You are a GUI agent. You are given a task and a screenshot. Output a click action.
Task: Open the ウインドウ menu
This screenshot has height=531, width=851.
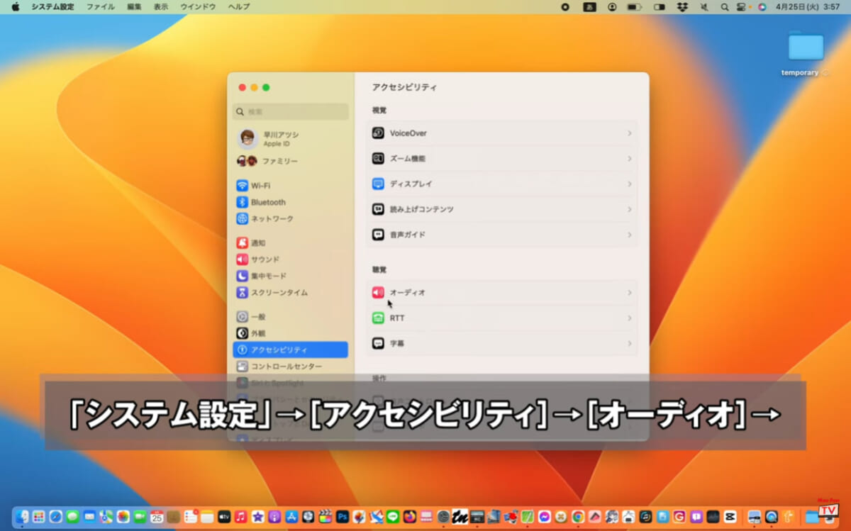(x=198, y=7)
